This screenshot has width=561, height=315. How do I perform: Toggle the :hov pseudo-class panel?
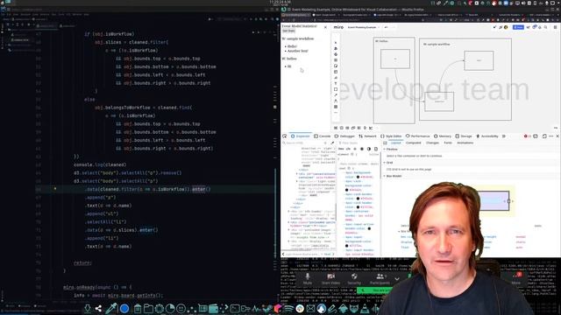coord(341,149)
